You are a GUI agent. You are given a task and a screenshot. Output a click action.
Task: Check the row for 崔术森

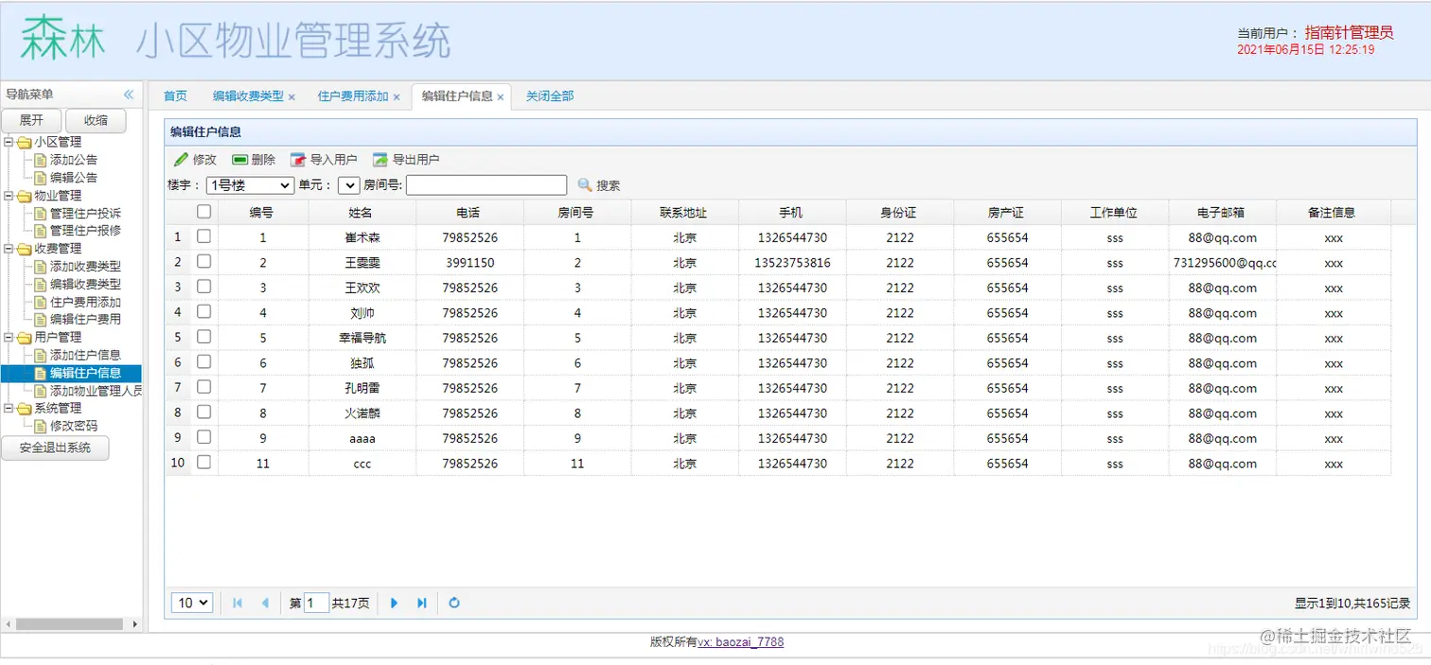[203, 236]
